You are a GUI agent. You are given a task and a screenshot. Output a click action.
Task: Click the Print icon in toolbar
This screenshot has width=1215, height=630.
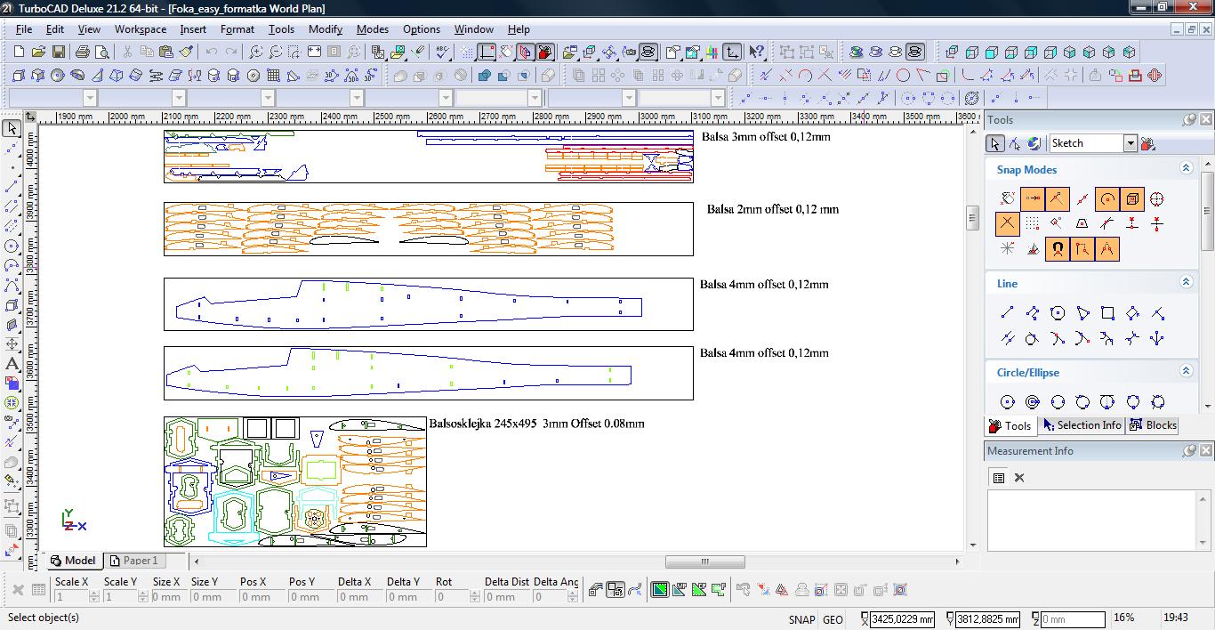83,52
